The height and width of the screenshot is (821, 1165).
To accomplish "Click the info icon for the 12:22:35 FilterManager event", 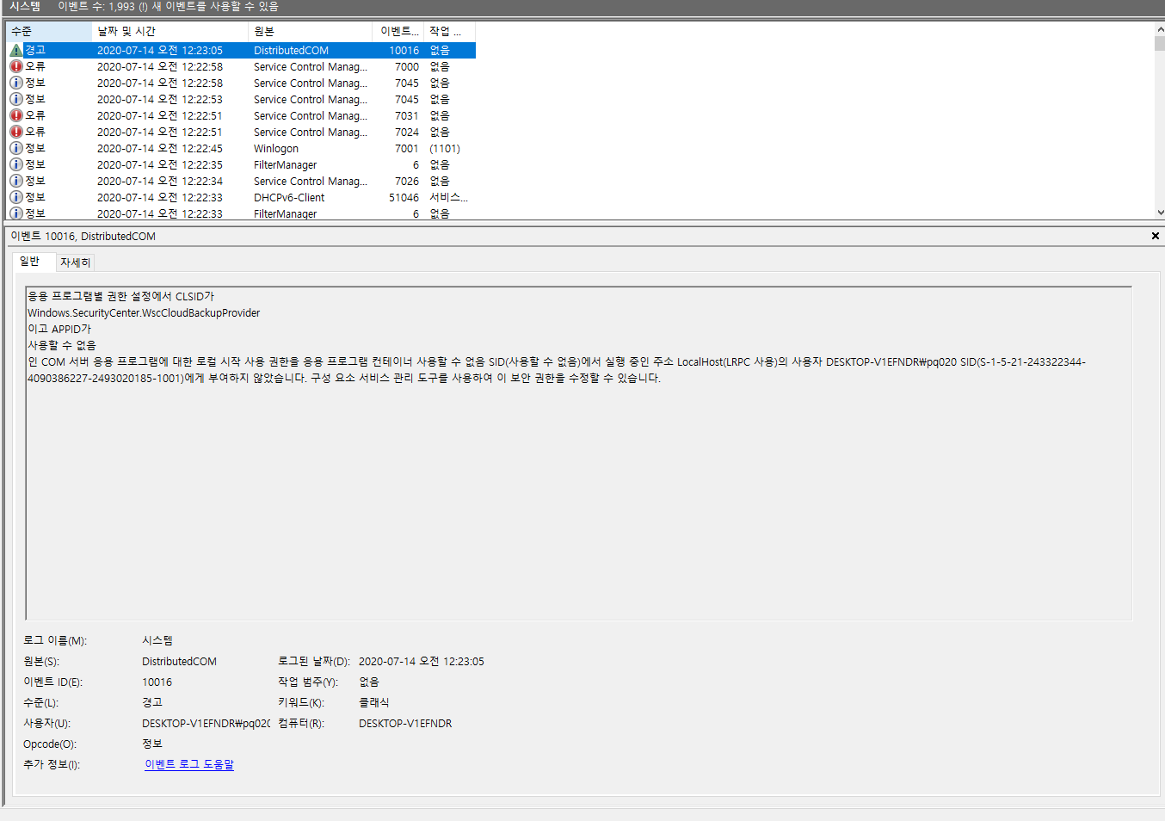I will coord(16,165).
